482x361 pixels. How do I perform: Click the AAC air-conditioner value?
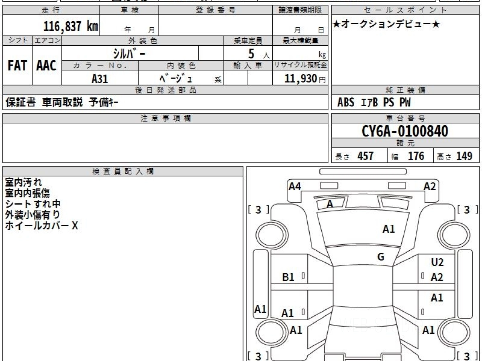[x=47, y=66]
